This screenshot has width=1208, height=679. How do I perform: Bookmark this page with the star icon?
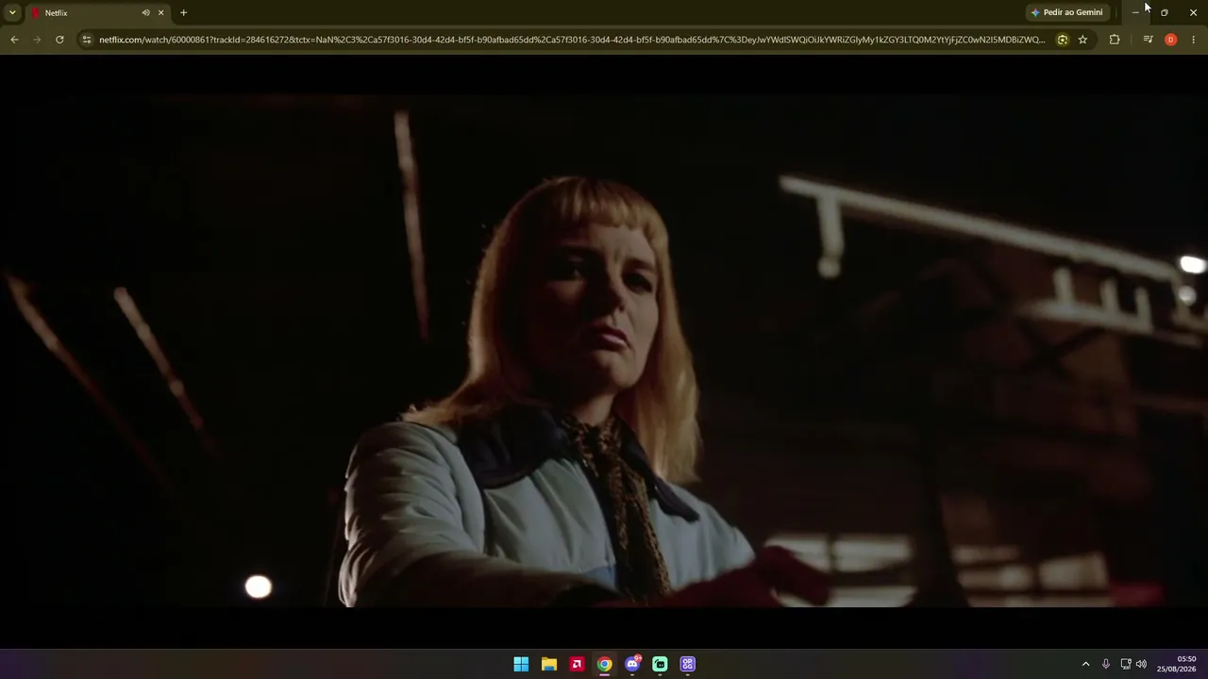click(x=1082, y=40)
